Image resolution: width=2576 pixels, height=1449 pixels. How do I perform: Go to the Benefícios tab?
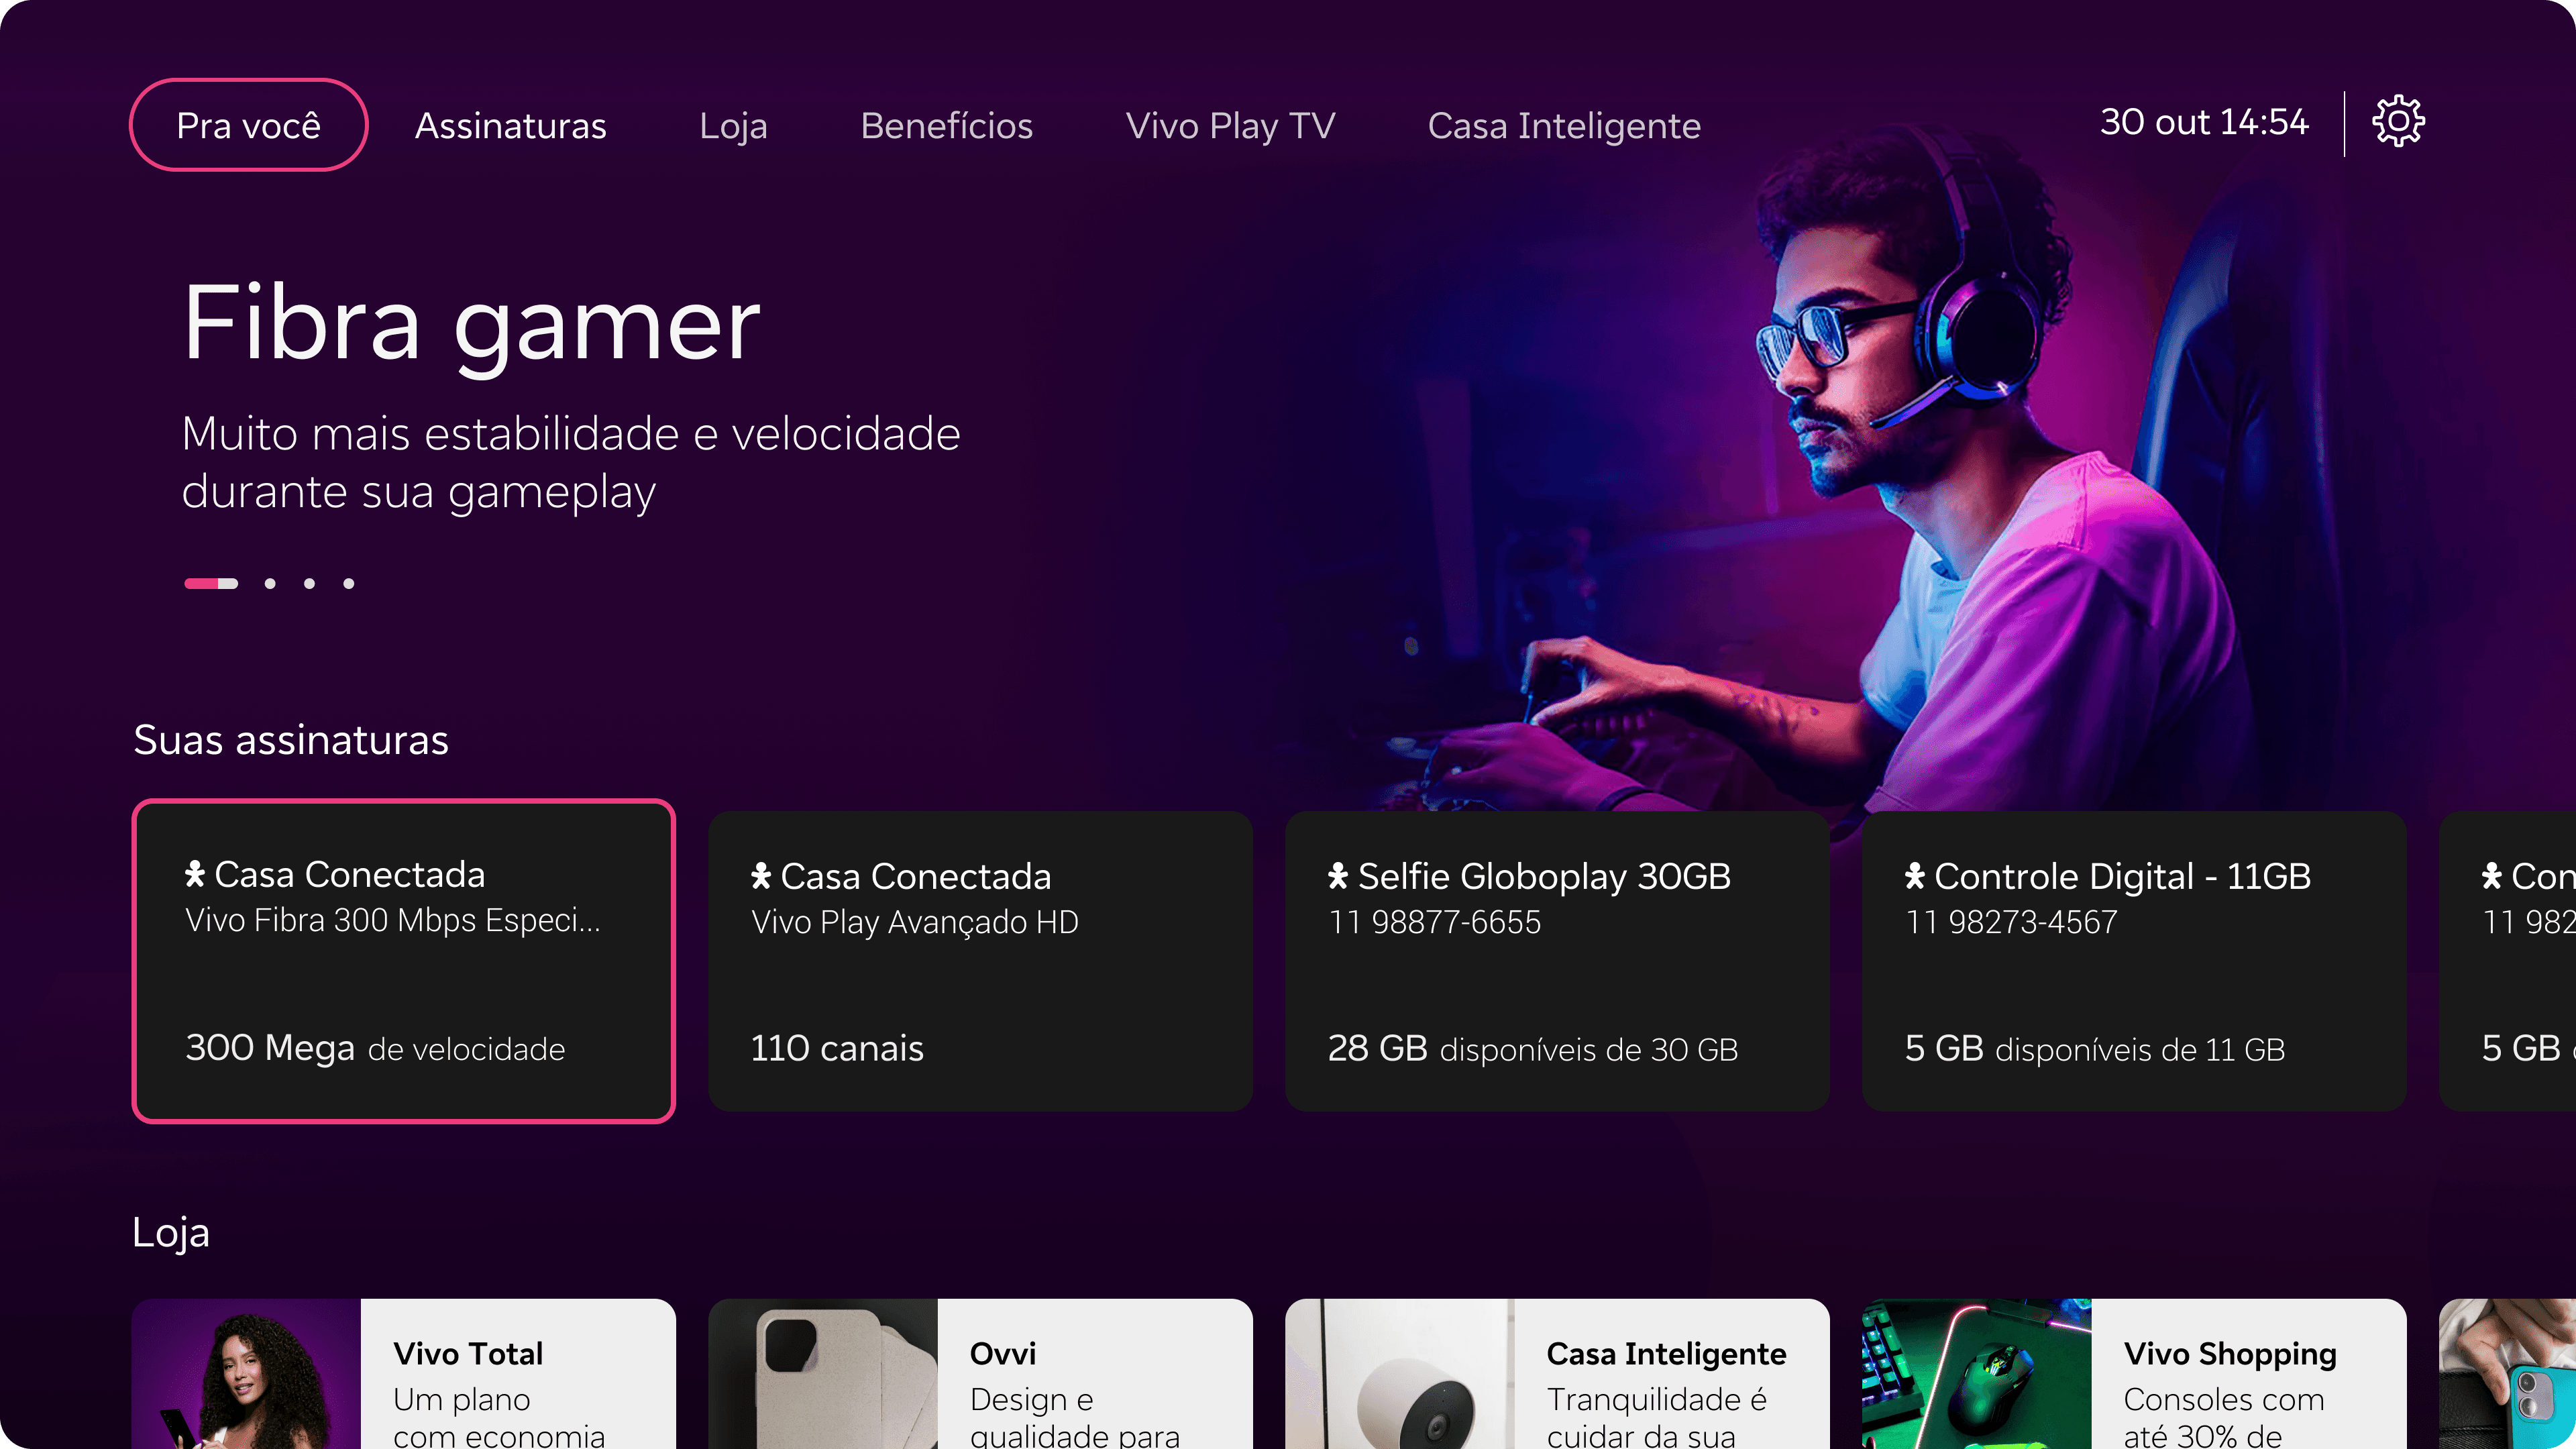(946, 126)
